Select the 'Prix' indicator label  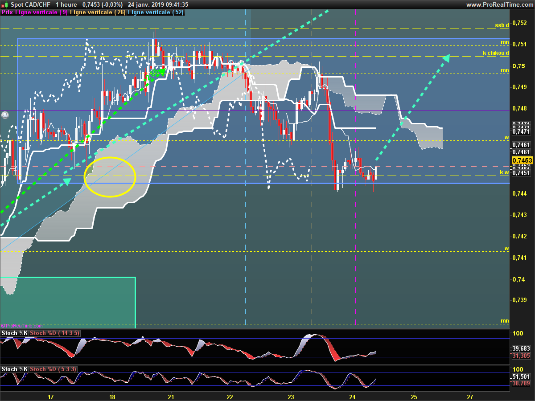pos(7,12)
